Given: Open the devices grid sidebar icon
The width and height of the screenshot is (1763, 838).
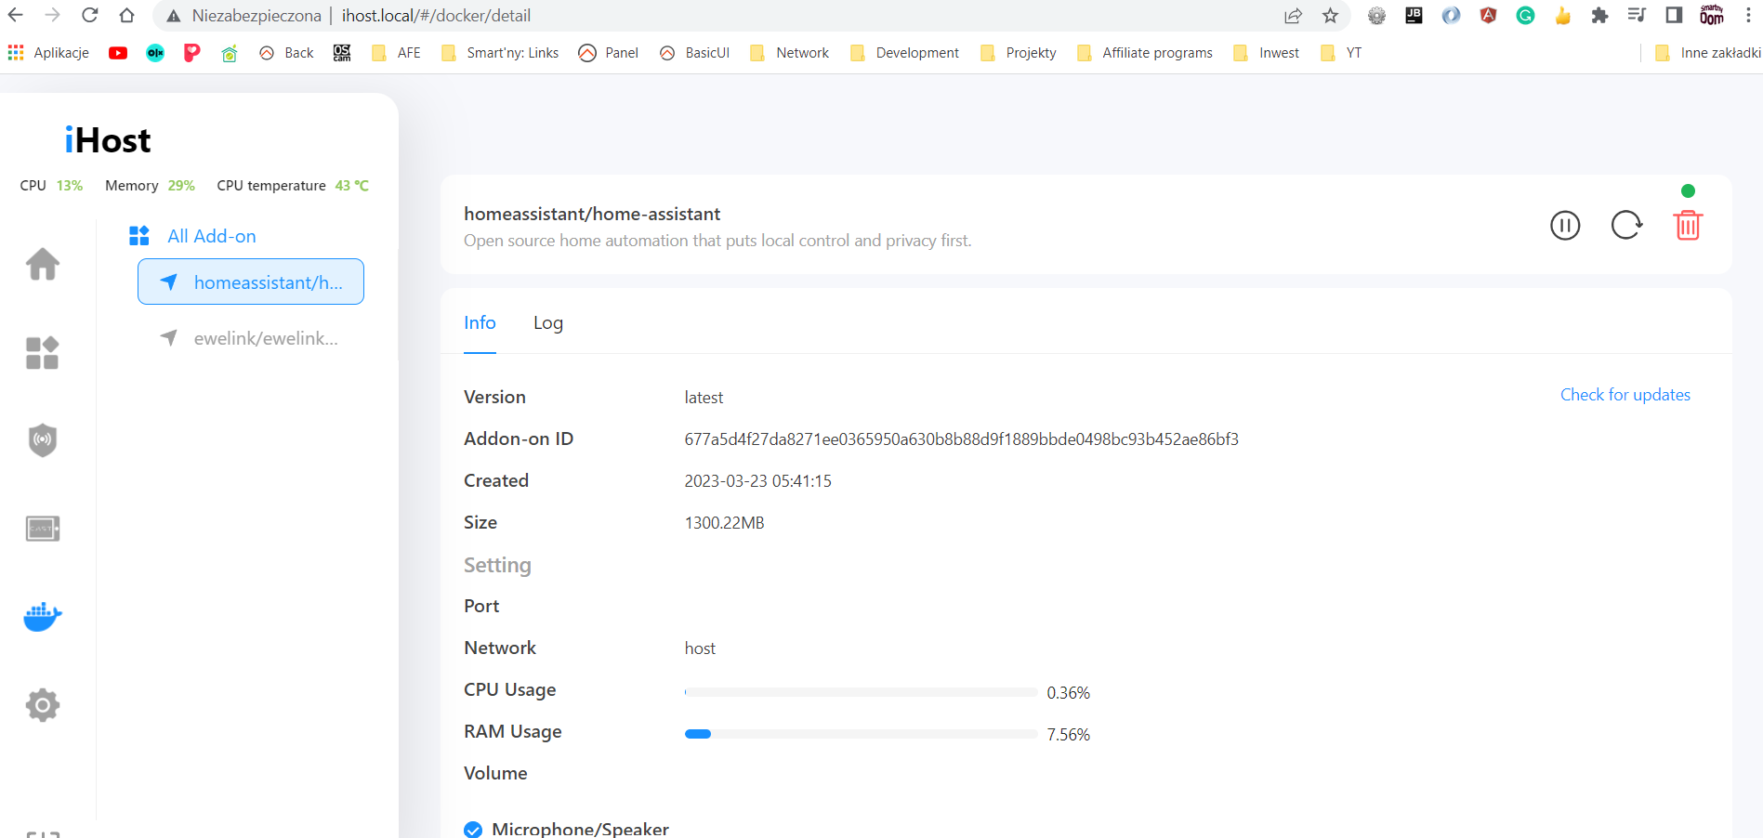Looking at the screenshot, I should pos(43,353).
